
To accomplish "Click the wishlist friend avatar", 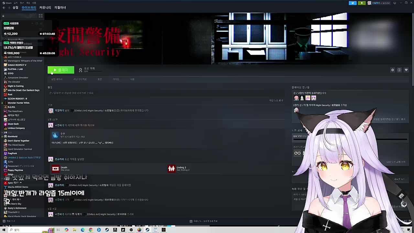I will [x=296, y=110].
